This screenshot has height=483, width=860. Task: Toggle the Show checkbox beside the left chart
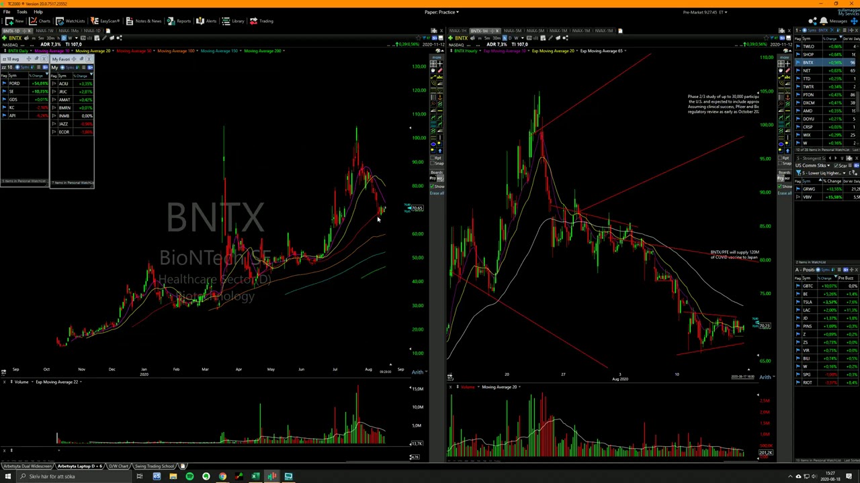pos(432,186)
